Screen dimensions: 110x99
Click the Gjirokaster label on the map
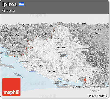click(x=14, y=36)
